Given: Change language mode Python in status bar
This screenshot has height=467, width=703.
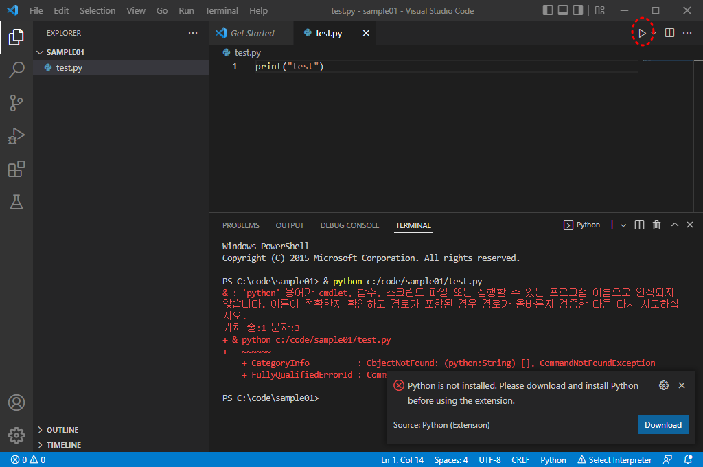Looking at the screenshot, I should tap(553, 460).
